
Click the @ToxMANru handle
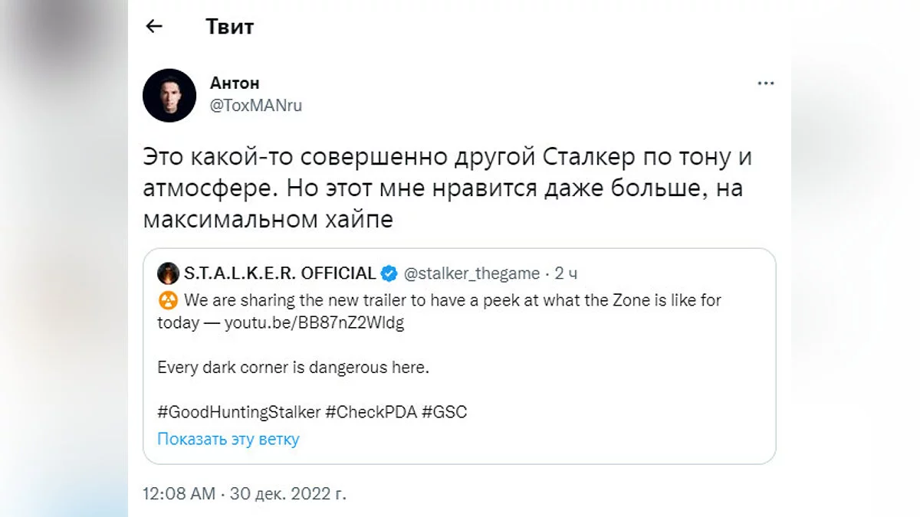pos(256,106)
